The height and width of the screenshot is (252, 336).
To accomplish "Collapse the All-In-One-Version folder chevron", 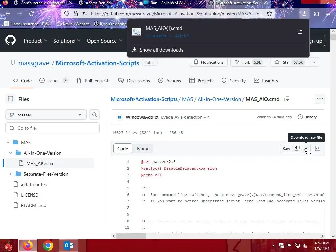I will 10,153.
